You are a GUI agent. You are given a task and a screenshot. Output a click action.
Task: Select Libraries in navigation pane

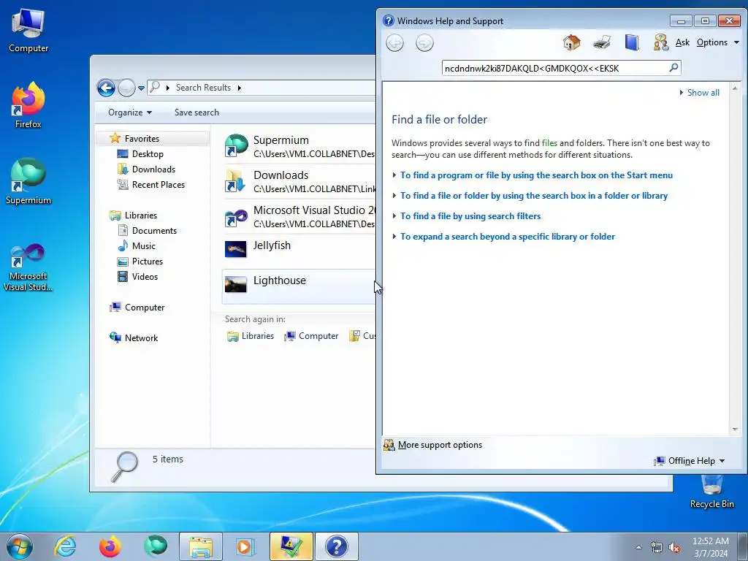[x=141, y=215]
